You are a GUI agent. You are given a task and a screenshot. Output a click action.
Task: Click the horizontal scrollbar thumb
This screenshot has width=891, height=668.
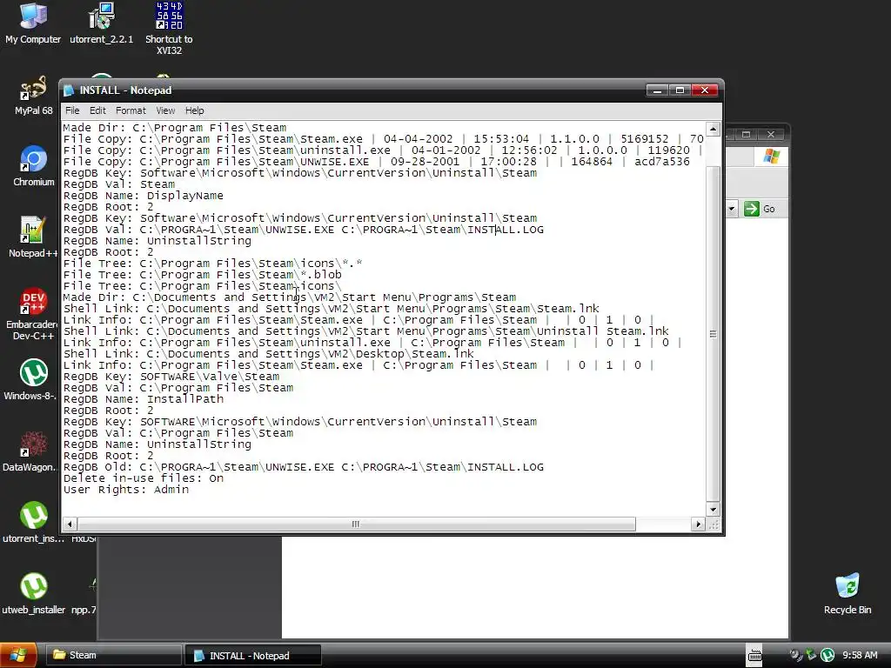[356, 524]
